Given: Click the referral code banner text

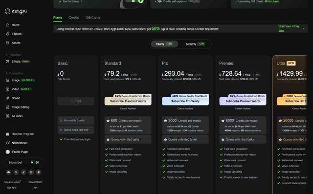Looking at the screenshot, I should point(137,29).
